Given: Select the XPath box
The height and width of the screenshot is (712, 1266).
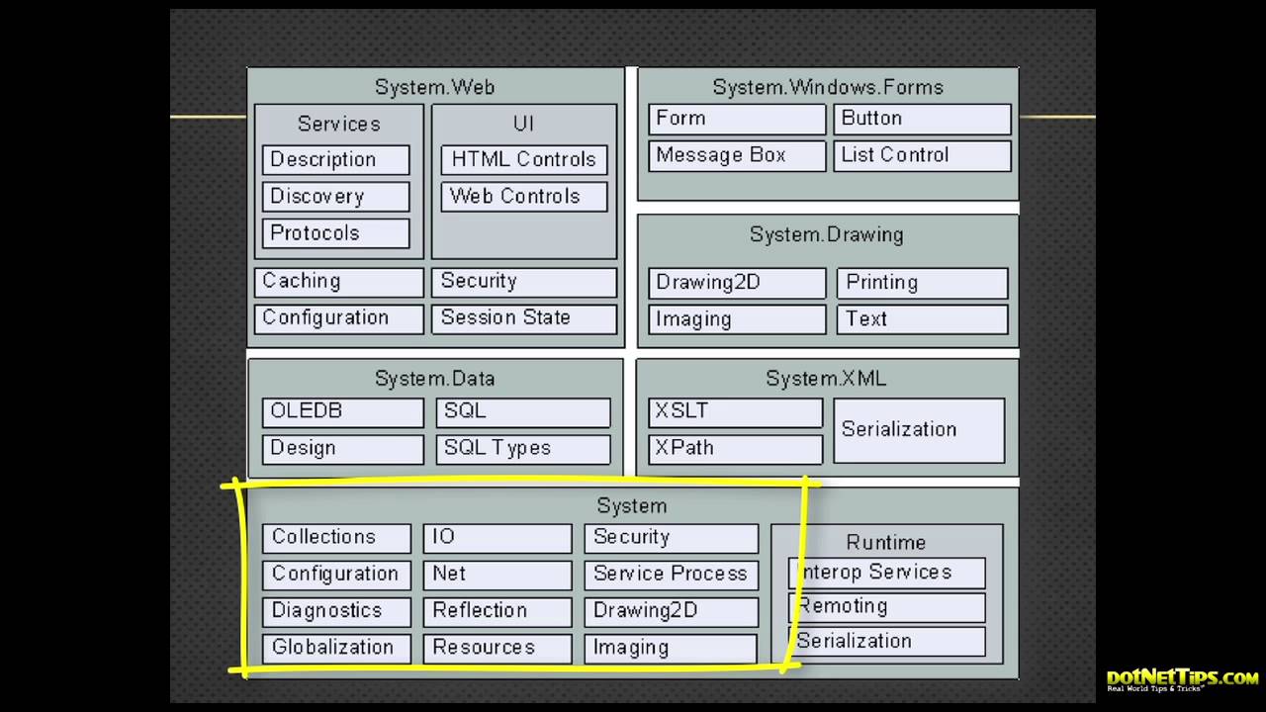Looking at the screenshot, I should tap(735, 449).
